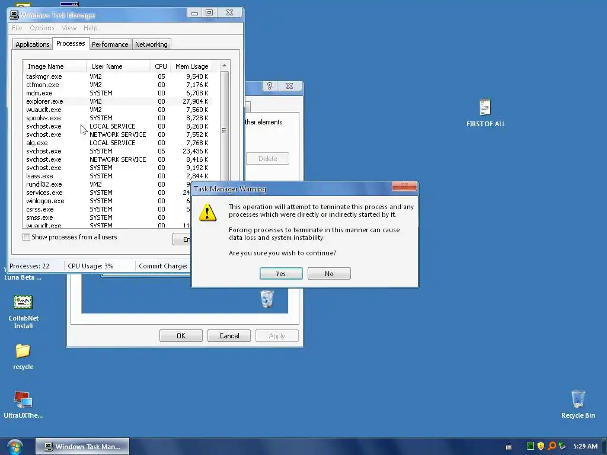Click the keyboard language bar tray icon

click(x=509, y=447)
